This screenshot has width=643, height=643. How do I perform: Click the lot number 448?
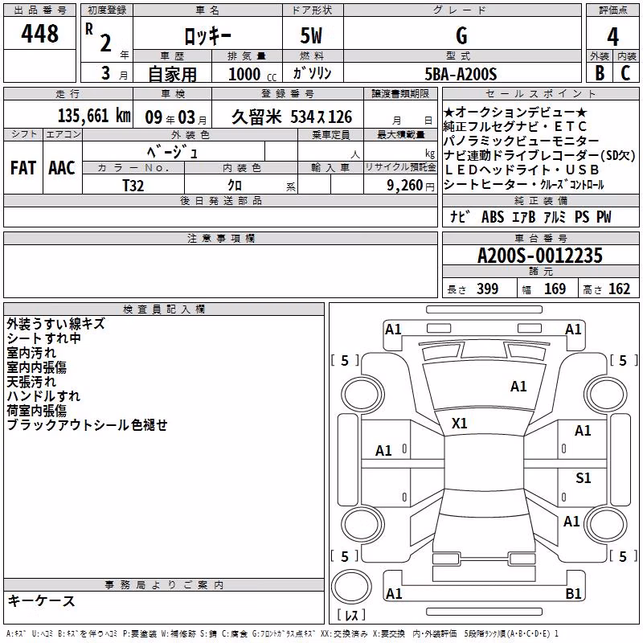(39, 34)
